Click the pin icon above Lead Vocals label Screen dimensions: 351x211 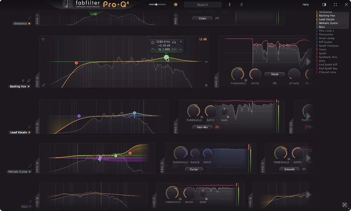[x=29, y=127]
